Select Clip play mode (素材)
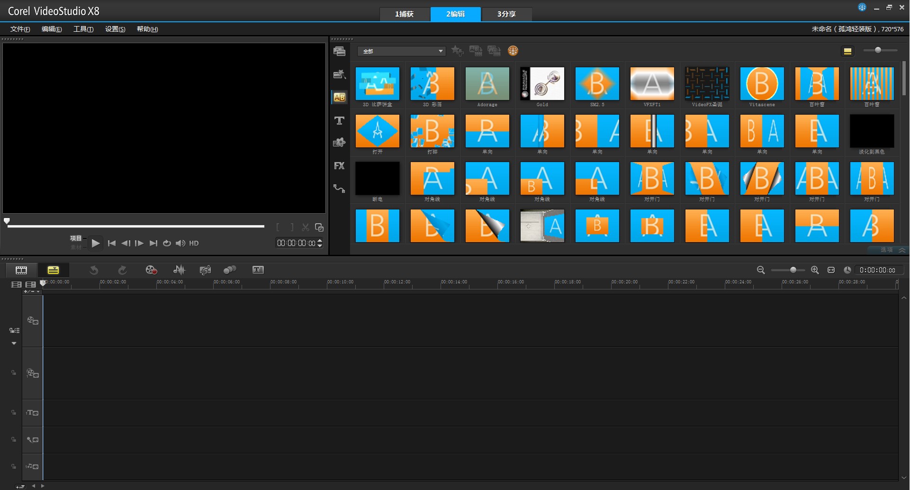 click(76, 247)
